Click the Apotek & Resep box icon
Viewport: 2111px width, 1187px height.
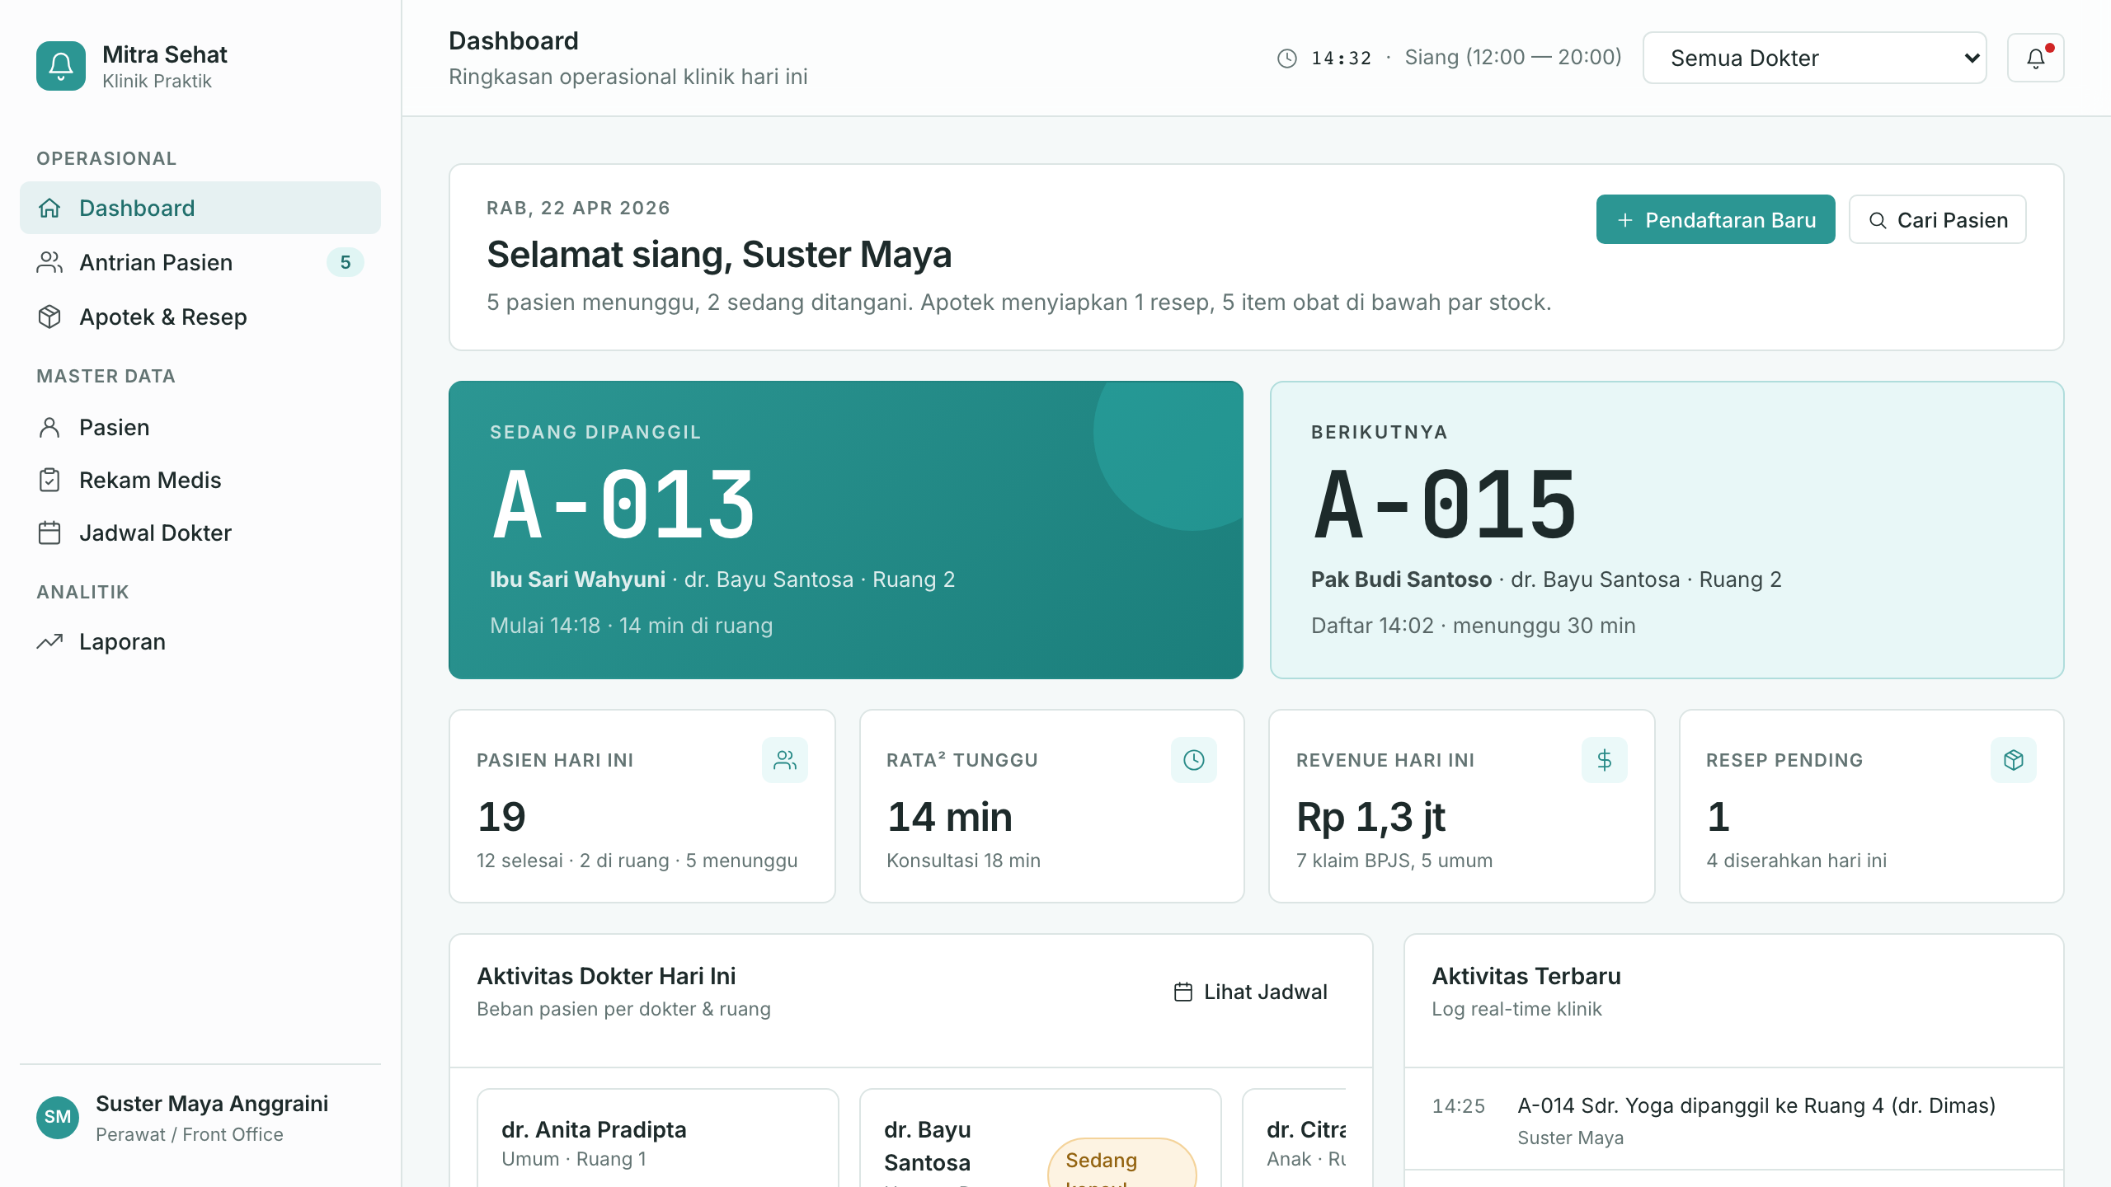click(x=49, y=317)
